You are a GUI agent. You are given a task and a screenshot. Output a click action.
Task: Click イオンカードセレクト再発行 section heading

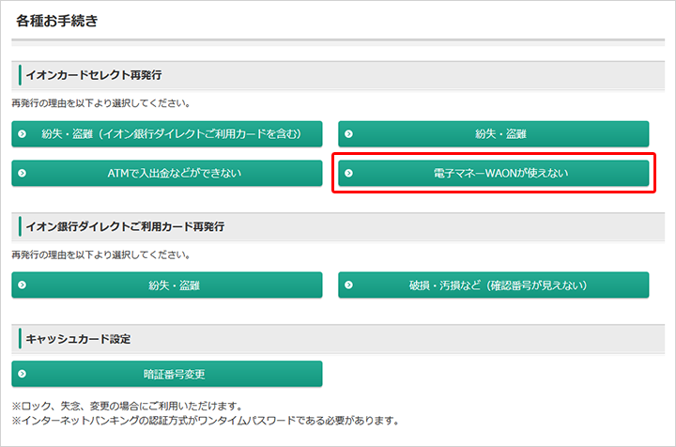pos(94,75)
